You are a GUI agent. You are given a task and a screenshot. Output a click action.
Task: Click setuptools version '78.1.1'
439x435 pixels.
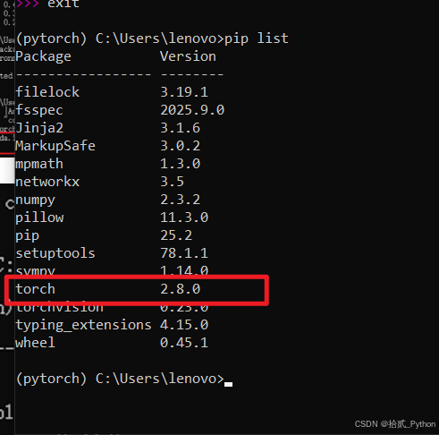coord(184,253)
